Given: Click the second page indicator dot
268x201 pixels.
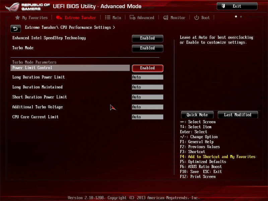Looking at the screenshot, I should (241, 16).
